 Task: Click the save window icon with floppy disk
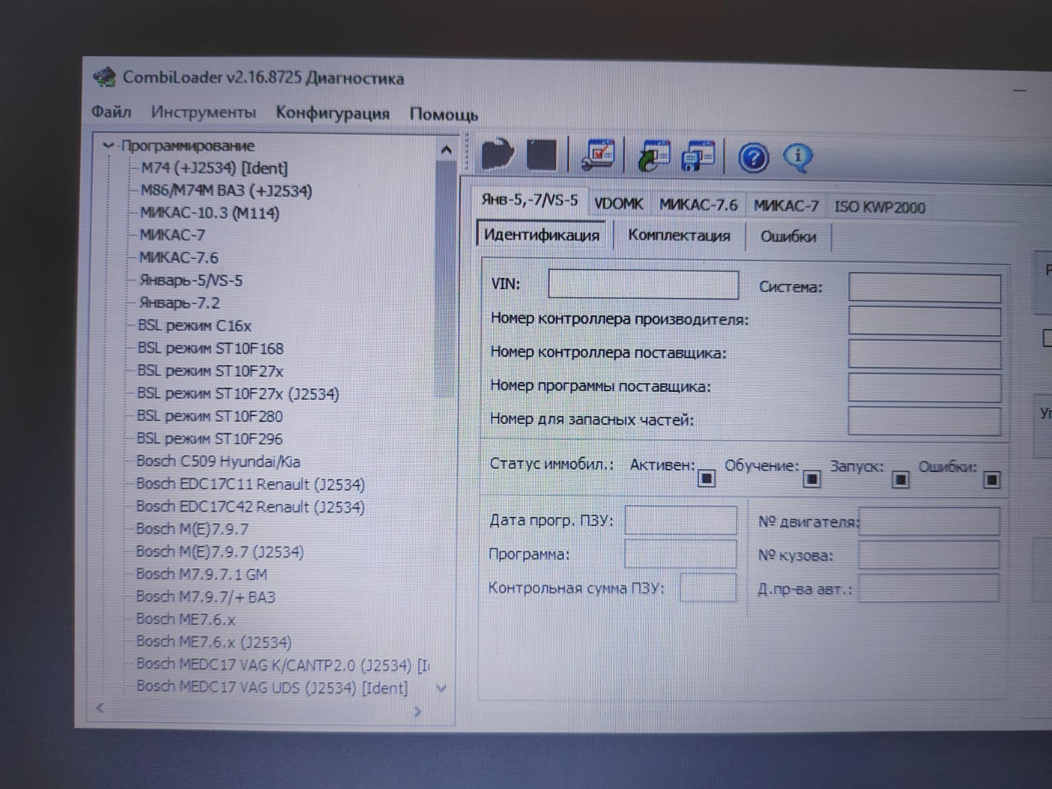[x=698, y=157]
